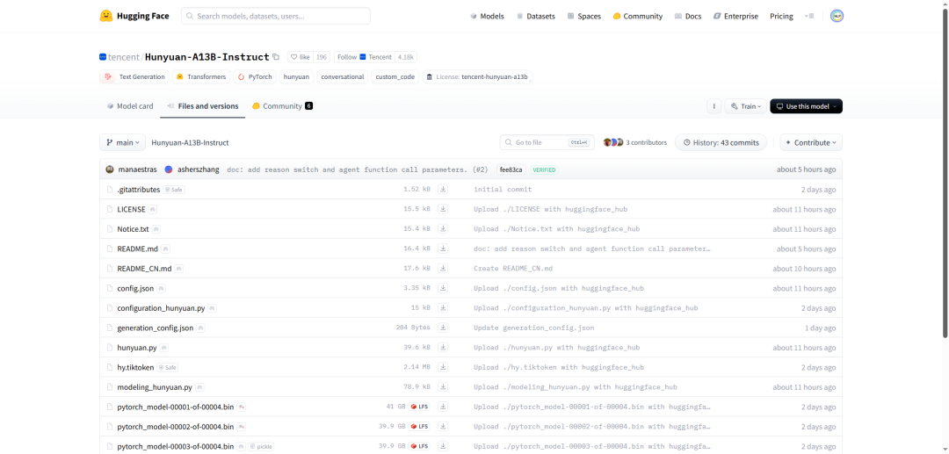Download generation_config.json via download icon
The image size is (949, 454).
click(x=443, y=328)
